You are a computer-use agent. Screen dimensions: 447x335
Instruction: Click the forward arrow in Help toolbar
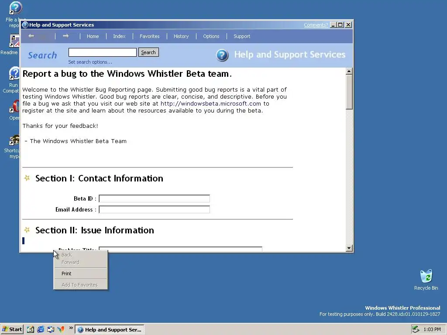(66, 36)
